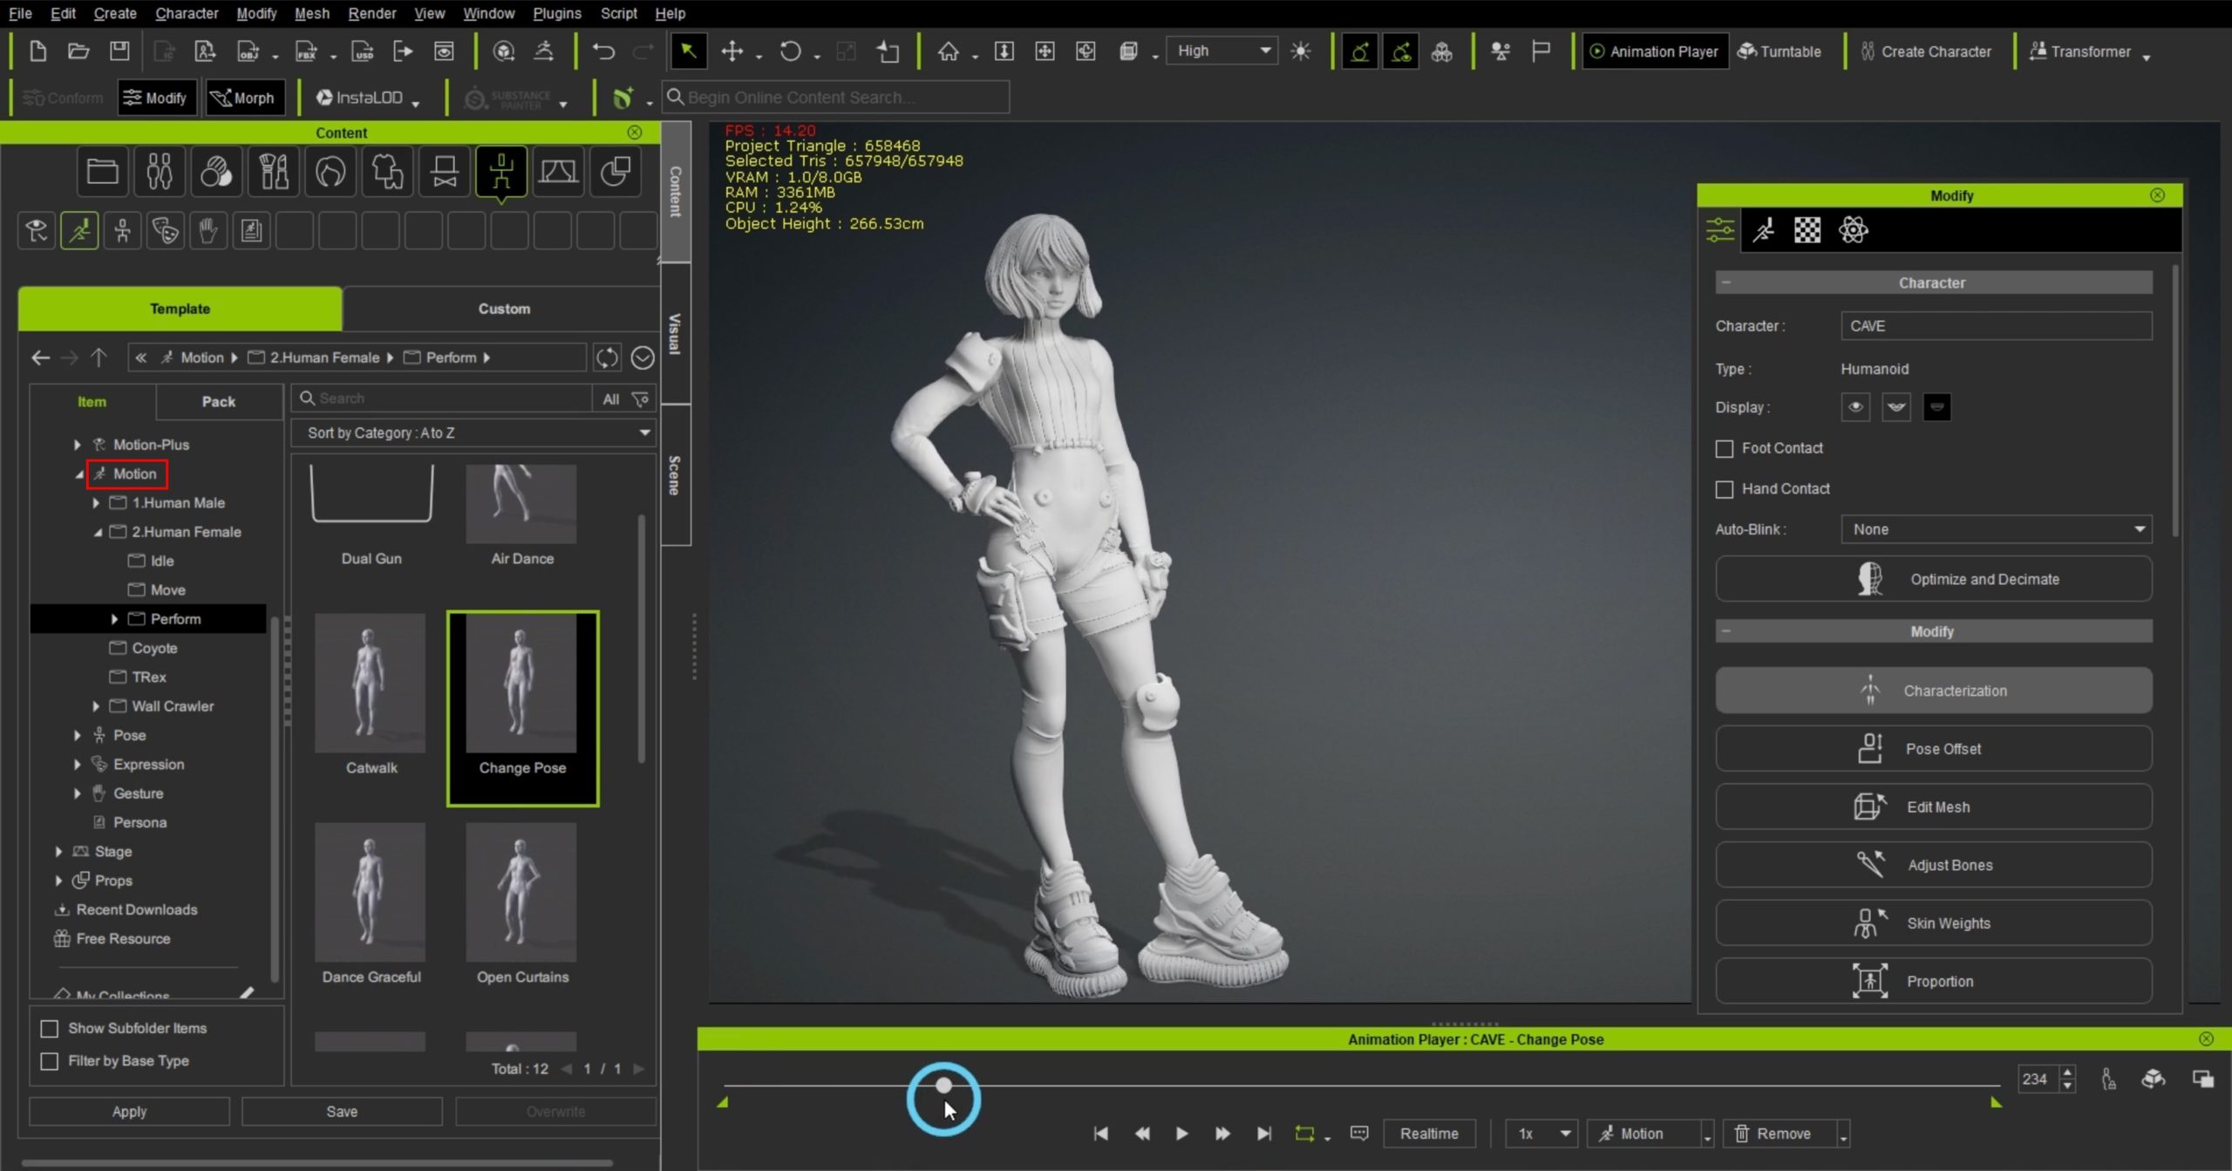Toggle the animation loop button

pos(1304,1134)
